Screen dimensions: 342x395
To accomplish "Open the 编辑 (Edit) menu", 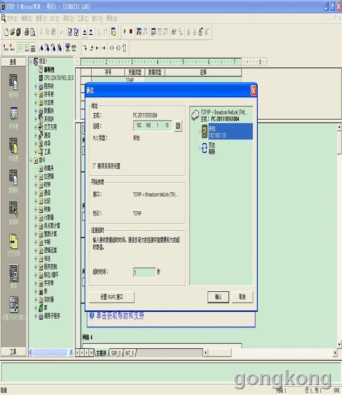I will click(27, 18).
